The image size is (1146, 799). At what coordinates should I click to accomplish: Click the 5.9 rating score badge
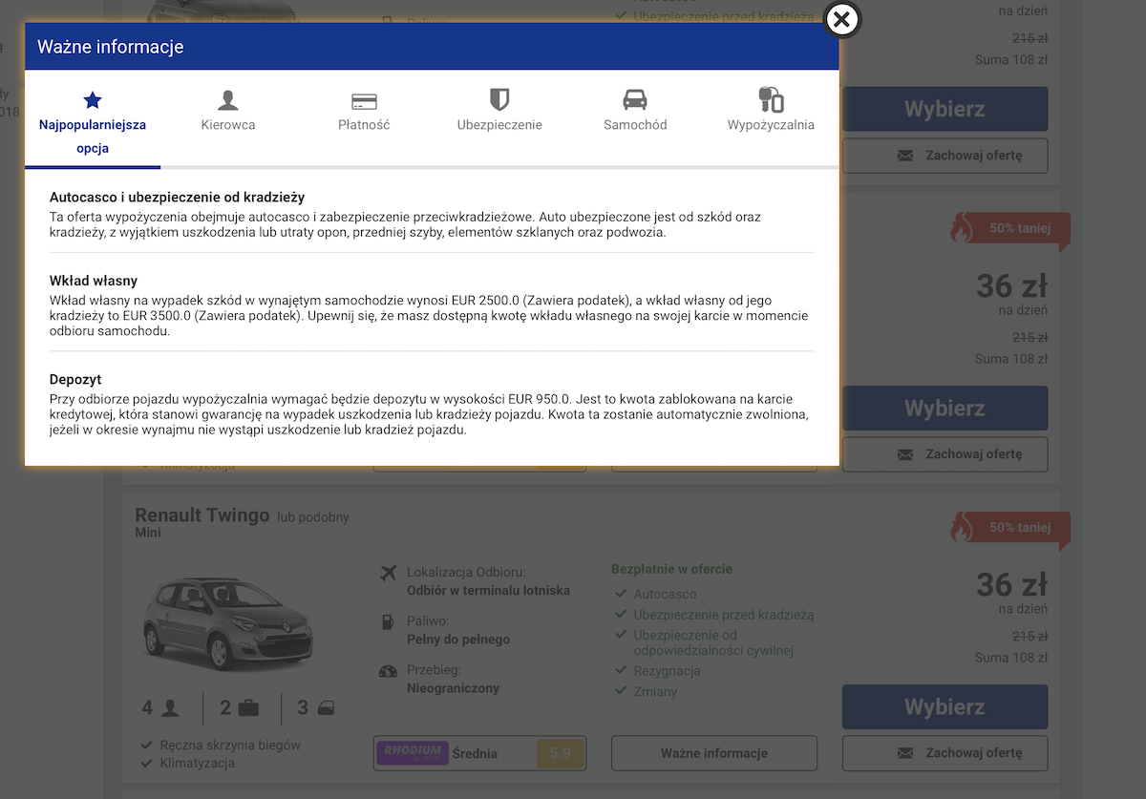[x=560, y=753]
